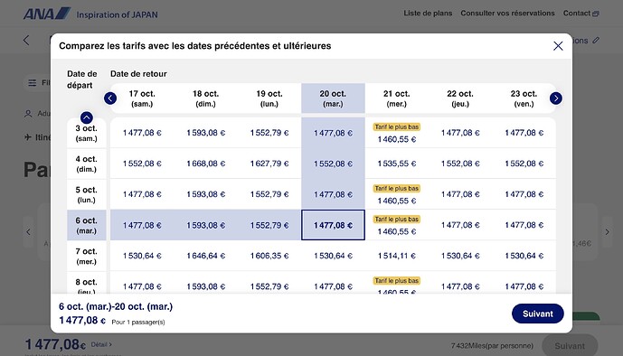Choose 1 627,79 € fare for 4 oct.
This screenshot has height=356, width=623.
pyautogui.click(x=269, y=164)
